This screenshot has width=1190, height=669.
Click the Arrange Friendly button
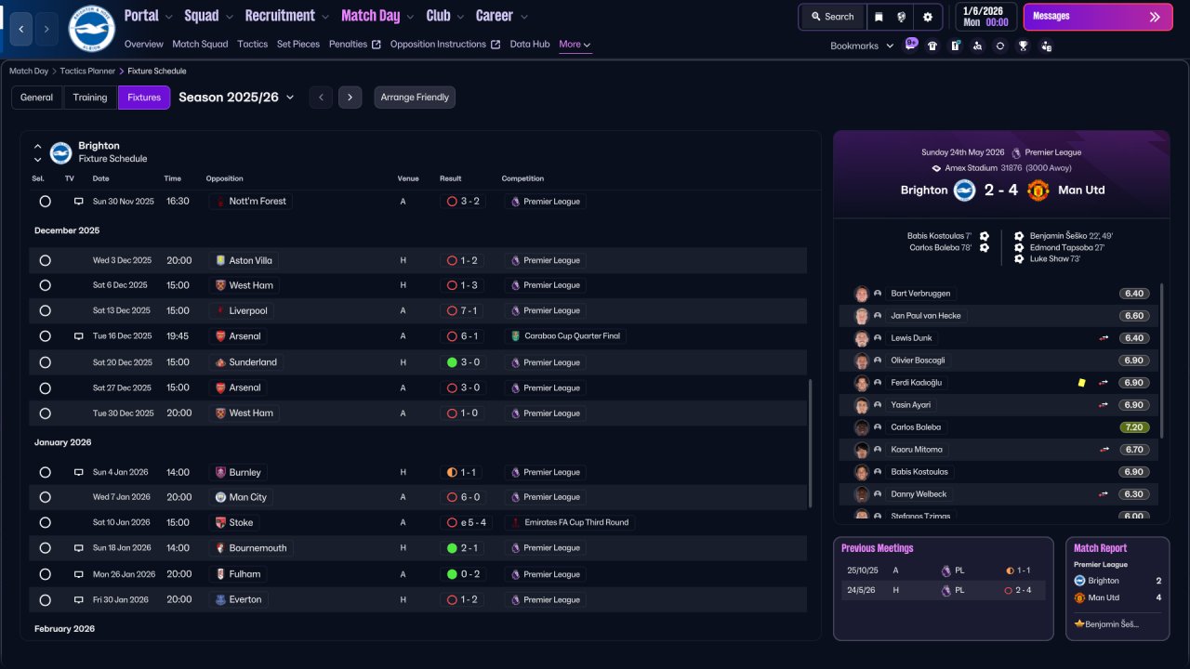415,98
